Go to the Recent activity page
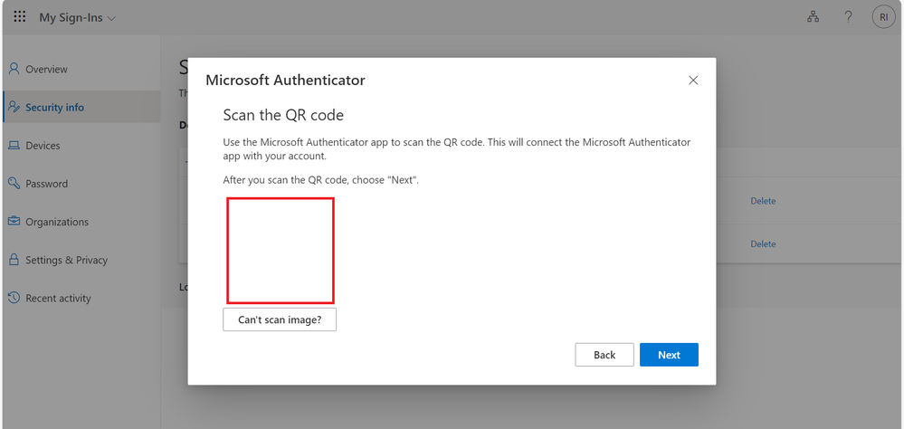The height and width of the screenshot is (429, 904). coord(58,299)
